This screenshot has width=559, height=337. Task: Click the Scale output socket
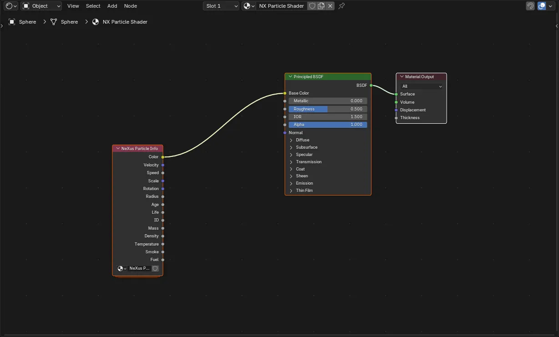click(163, 181)
